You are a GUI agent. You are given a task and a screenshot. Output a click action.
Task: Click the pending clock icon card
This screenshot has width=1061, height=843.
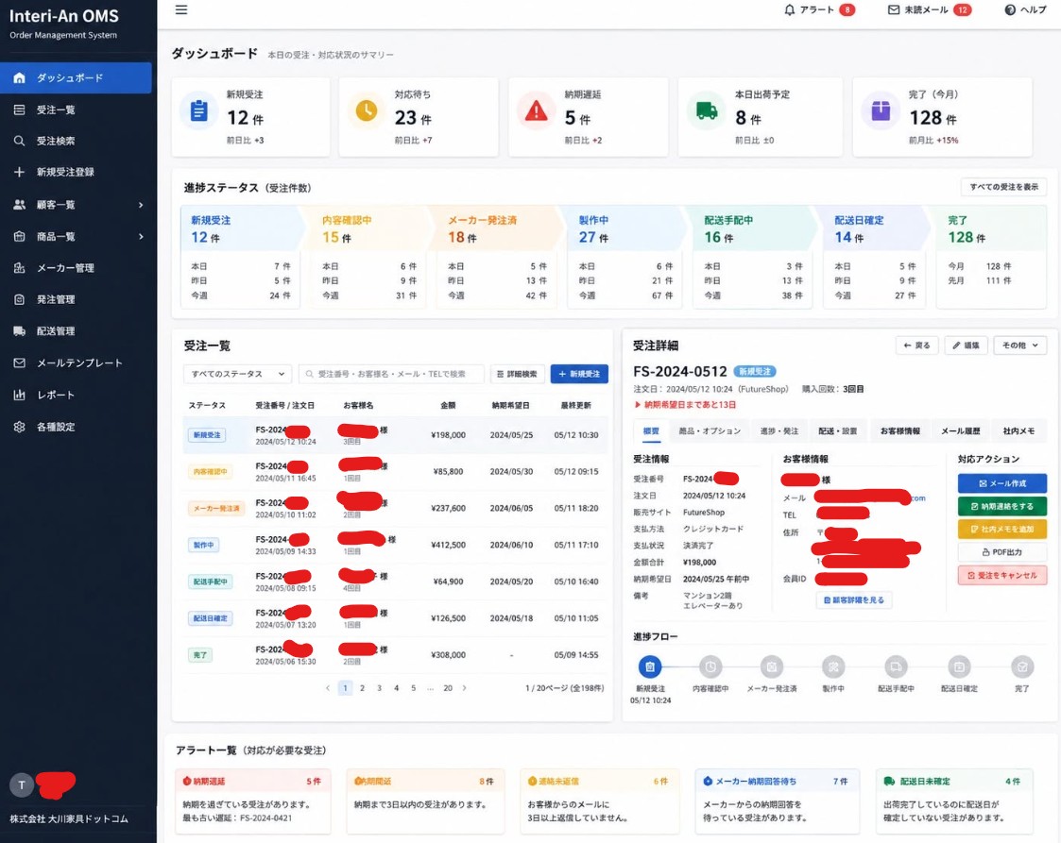[366, 110]
